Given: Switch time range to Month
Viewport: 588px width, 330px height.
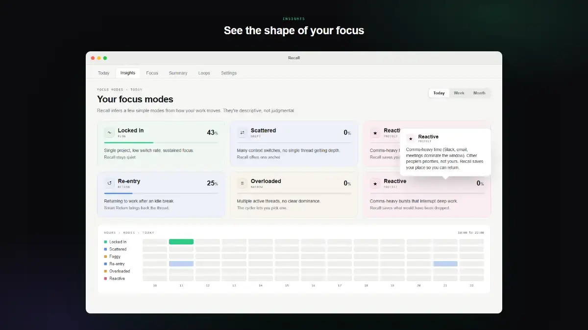Looking at the screenshot, I should tap(479, 93).
